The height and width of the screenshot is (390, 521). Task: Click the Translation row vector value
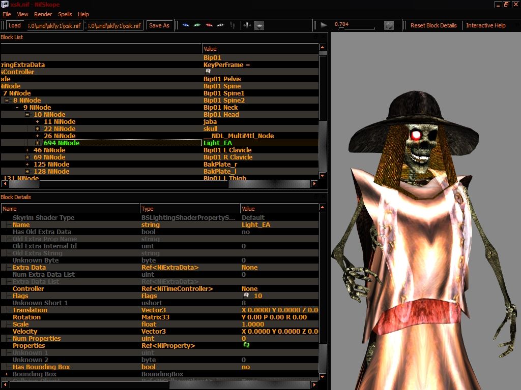tap(280, 310)
